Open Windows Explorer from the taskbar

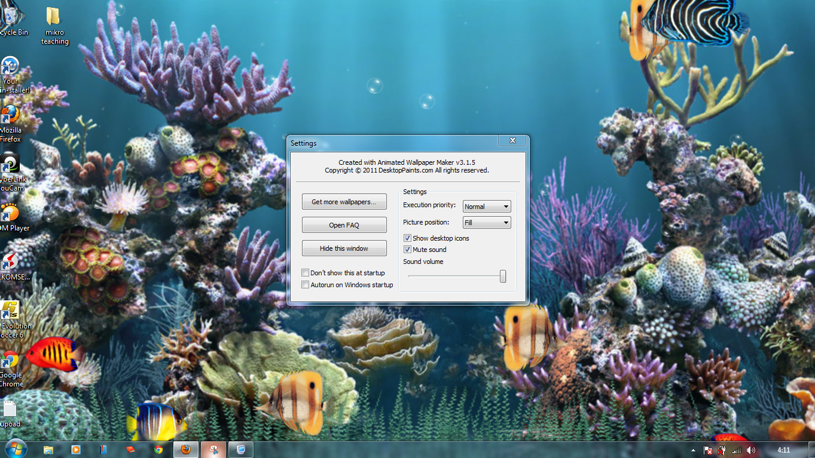click(48, 449)
